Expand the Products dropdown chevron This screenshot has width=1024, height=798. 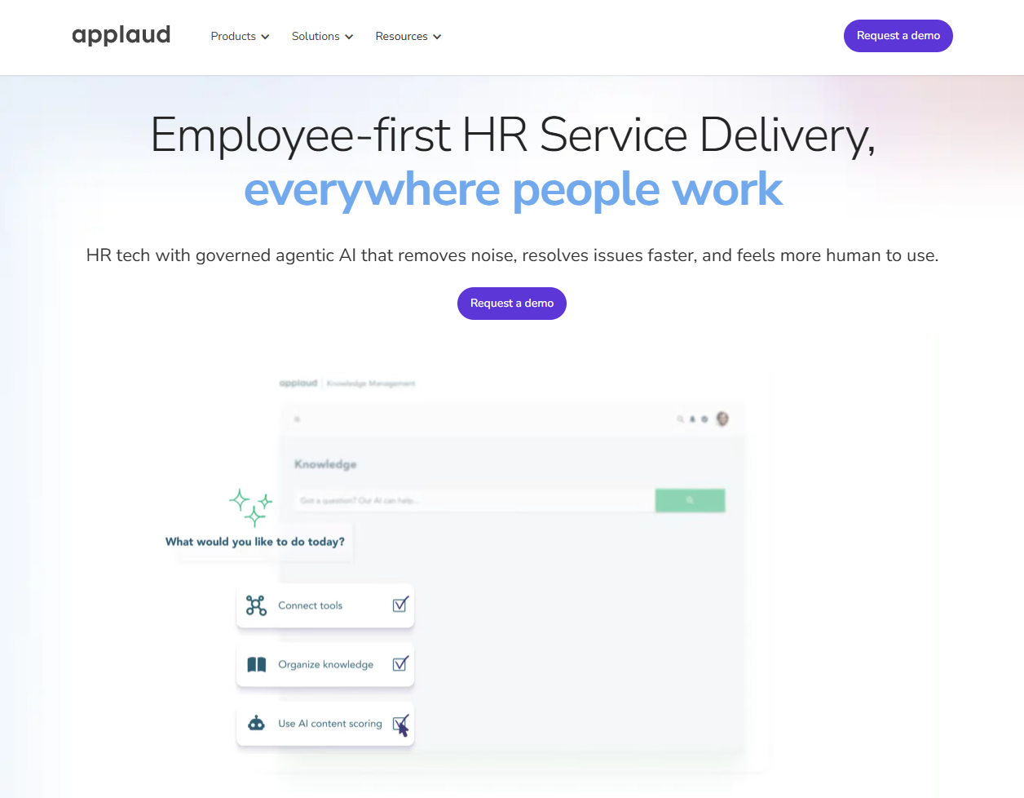(265, 37)
